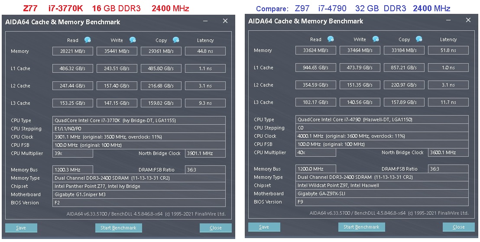Select L1 Cache Read 486.32 GB/s
480x242 pixels.
point(73,68)
